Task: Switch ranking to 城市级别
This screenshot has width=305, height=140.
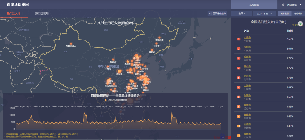Action: 284,14
